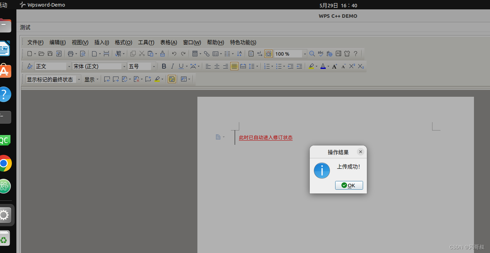Image resolution: width=490 pixels, height=253 pixels.
Task: Click OK in the 操作结果 dialog
Action: coord(349,185)
